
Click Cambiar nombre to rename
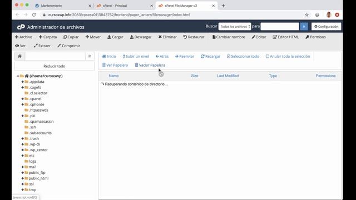pyautogui.click(x=229, y=37)
